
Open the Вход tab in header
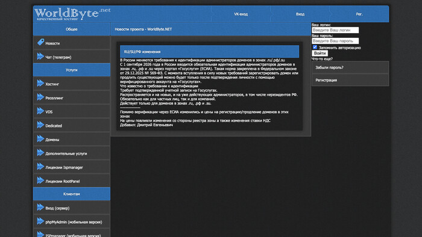click(x=300, y=14)
